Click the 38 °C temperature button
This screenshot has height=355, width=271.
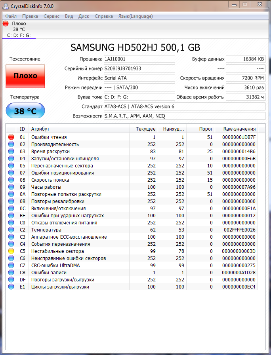tap(25, 110)
